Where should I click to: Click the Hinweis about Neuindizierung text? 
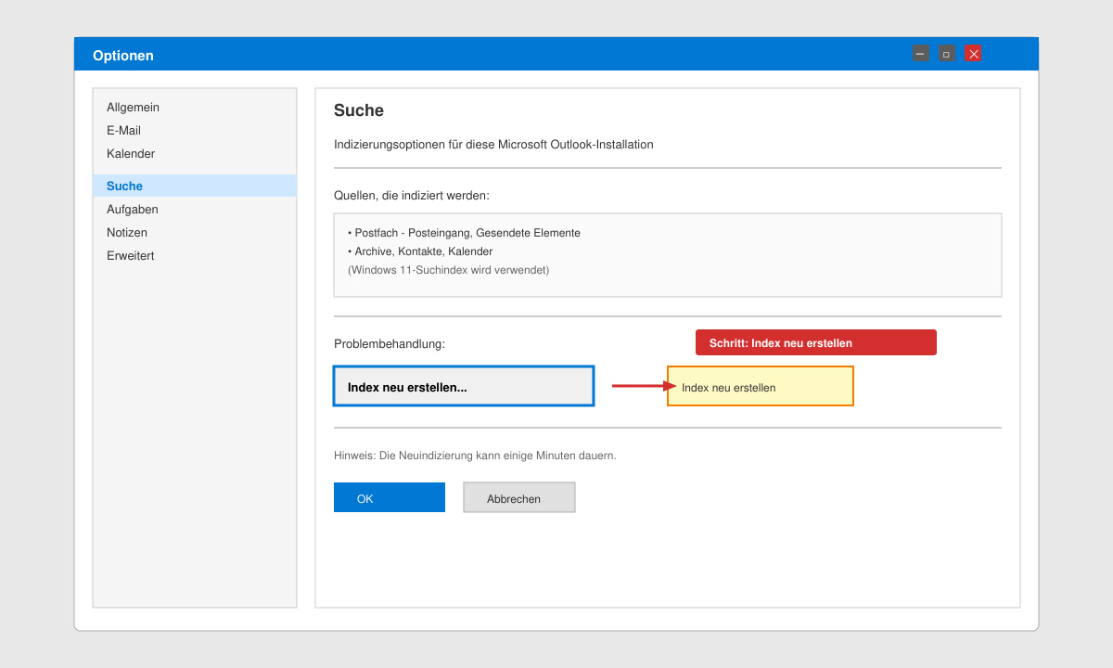[x=475, y=456]
